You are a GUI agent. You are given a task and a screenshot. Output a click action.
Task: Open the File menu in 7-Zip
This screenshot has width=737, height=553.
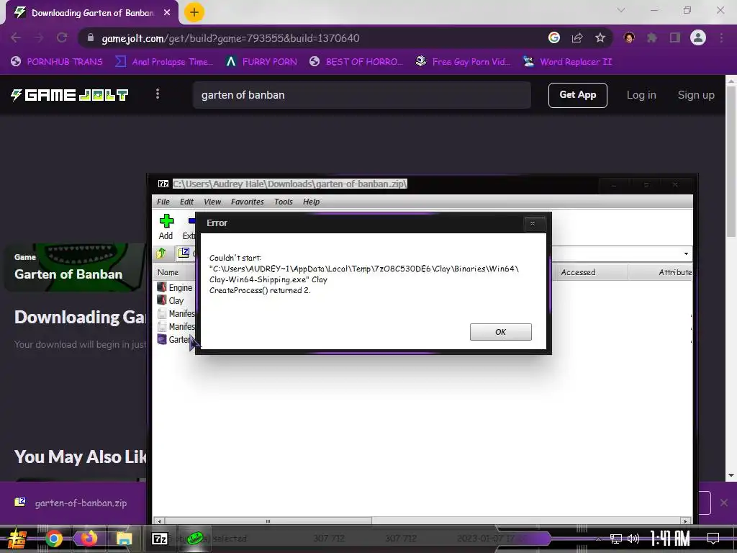coord(163,202)
